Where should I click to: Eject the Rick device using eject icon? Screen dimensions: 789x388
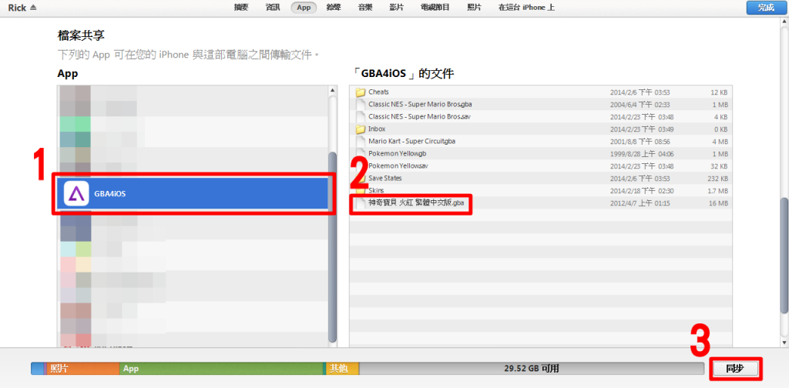[x=33, y=8]
